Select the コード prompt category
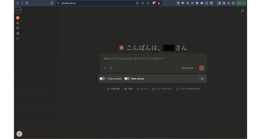Image resolution: width=265 pixels, height=139 pixels. (142, 89)
